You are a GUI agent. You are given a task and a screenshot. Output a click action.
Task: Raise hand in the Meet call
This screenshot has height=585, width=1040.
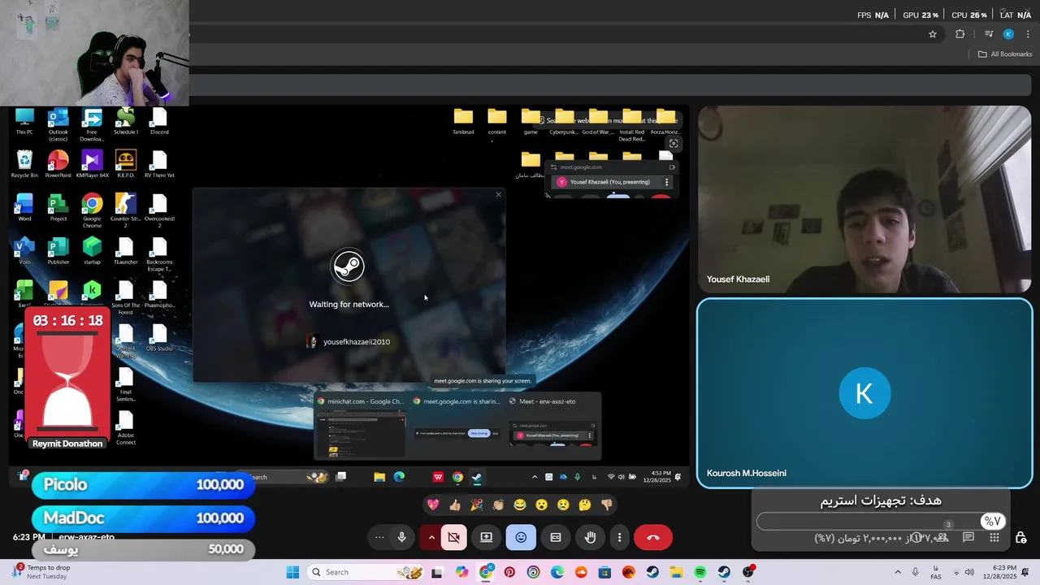pyautogui.click(x=591, y=537)
